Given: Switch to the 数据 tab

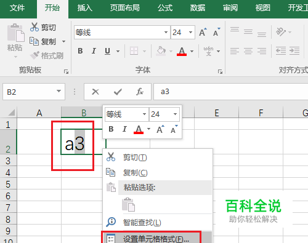Looking at the screenshot, I should (x=198, y=8).
